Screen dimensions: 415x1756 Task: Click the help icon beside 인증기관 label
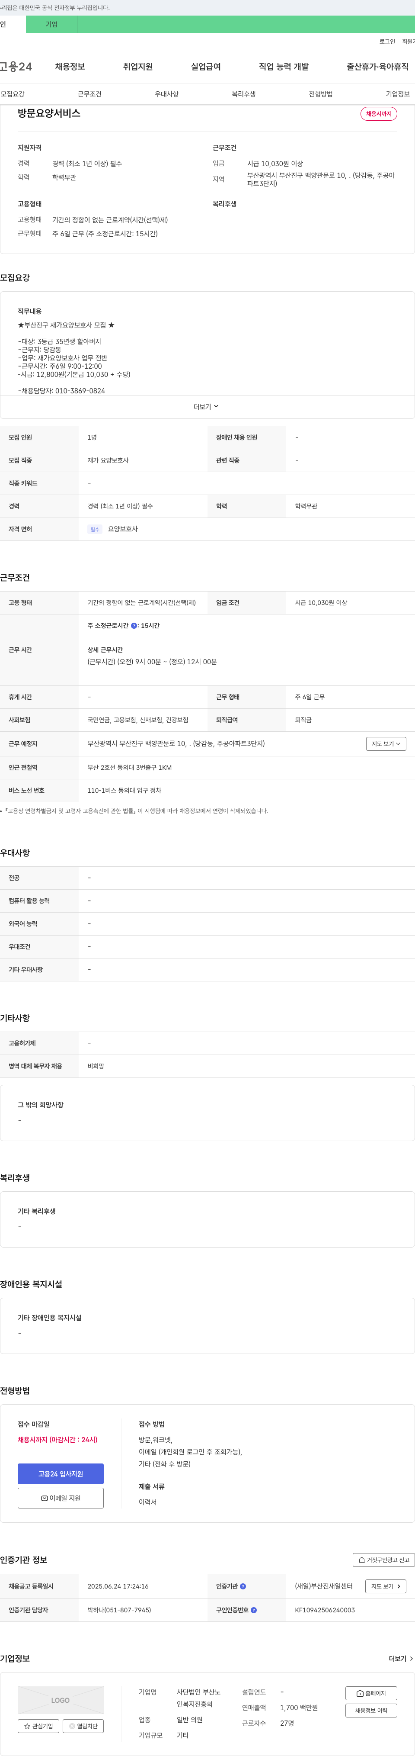243,1586
